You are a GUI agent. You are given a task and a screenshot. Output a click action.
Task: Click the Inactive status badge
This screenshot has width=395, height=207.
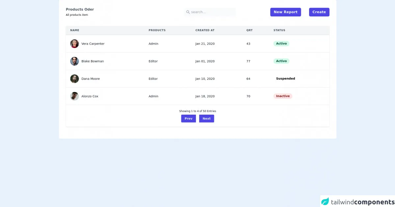pyautogui.click(x=283, y=96)
